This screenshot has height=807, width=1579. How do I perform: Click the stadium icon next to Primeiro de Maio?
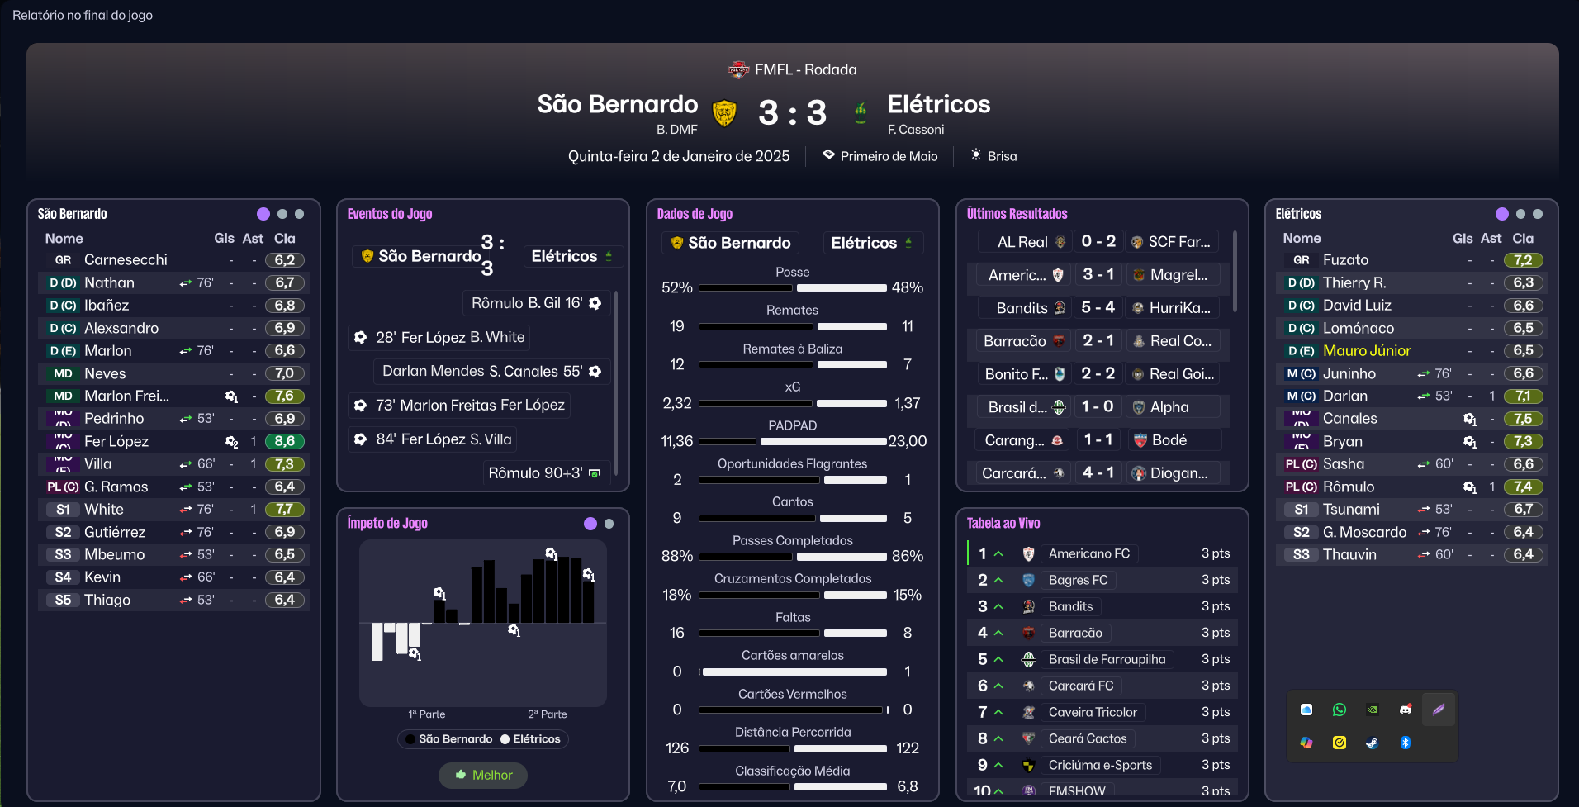click(x=828, y=155)
